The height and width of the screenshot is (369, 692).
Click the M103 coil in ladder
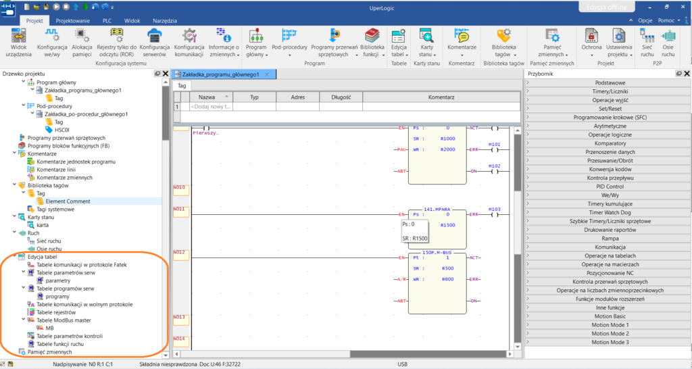coord(494,214)
